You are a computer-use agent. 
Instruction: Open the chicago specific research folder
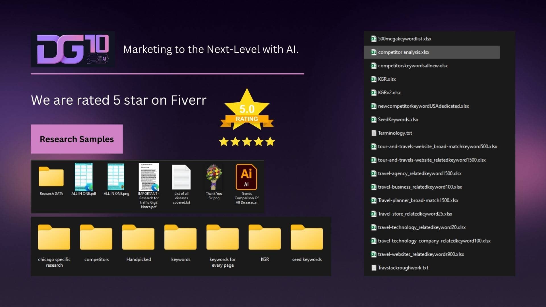54,238
